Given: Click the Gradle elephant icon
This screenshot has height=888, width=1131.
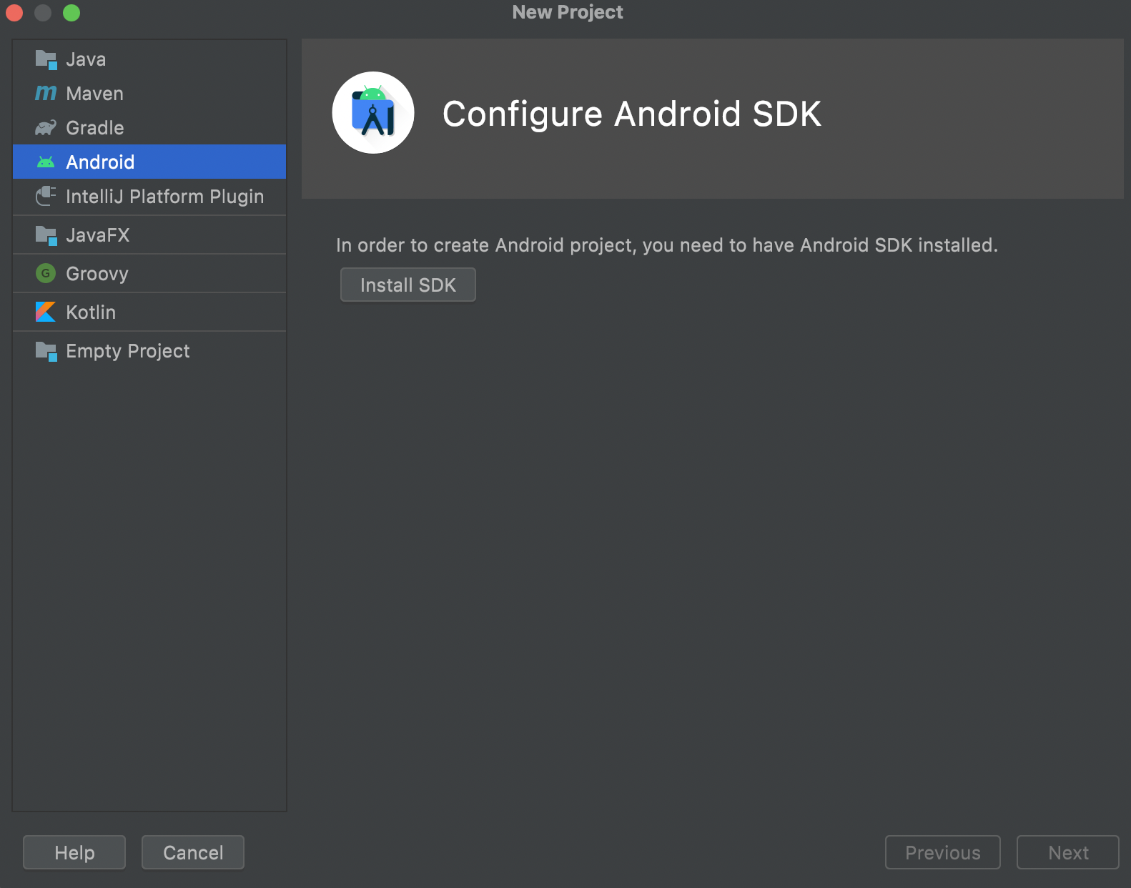Looking at the screenshot, I should (46, 128).
